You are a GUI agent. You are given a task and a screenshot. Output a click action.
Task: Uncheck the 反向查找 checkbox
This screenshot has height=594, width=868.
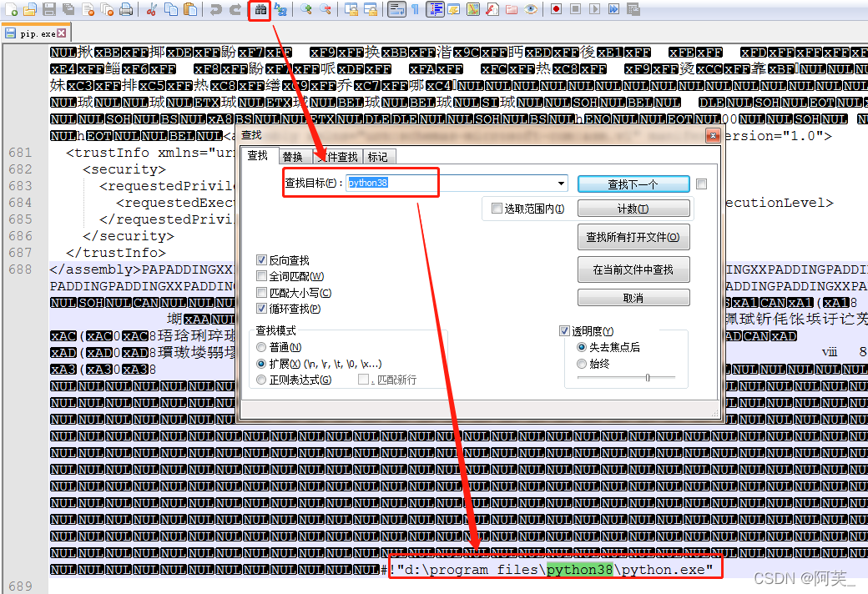(261, 259)
